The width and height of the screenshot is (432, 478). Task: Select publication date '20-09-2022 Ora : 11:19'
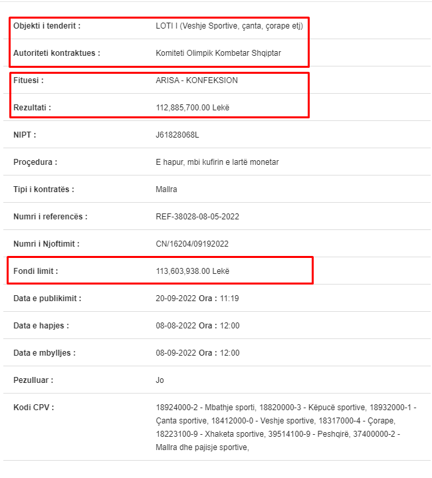(x=197, y=299)
